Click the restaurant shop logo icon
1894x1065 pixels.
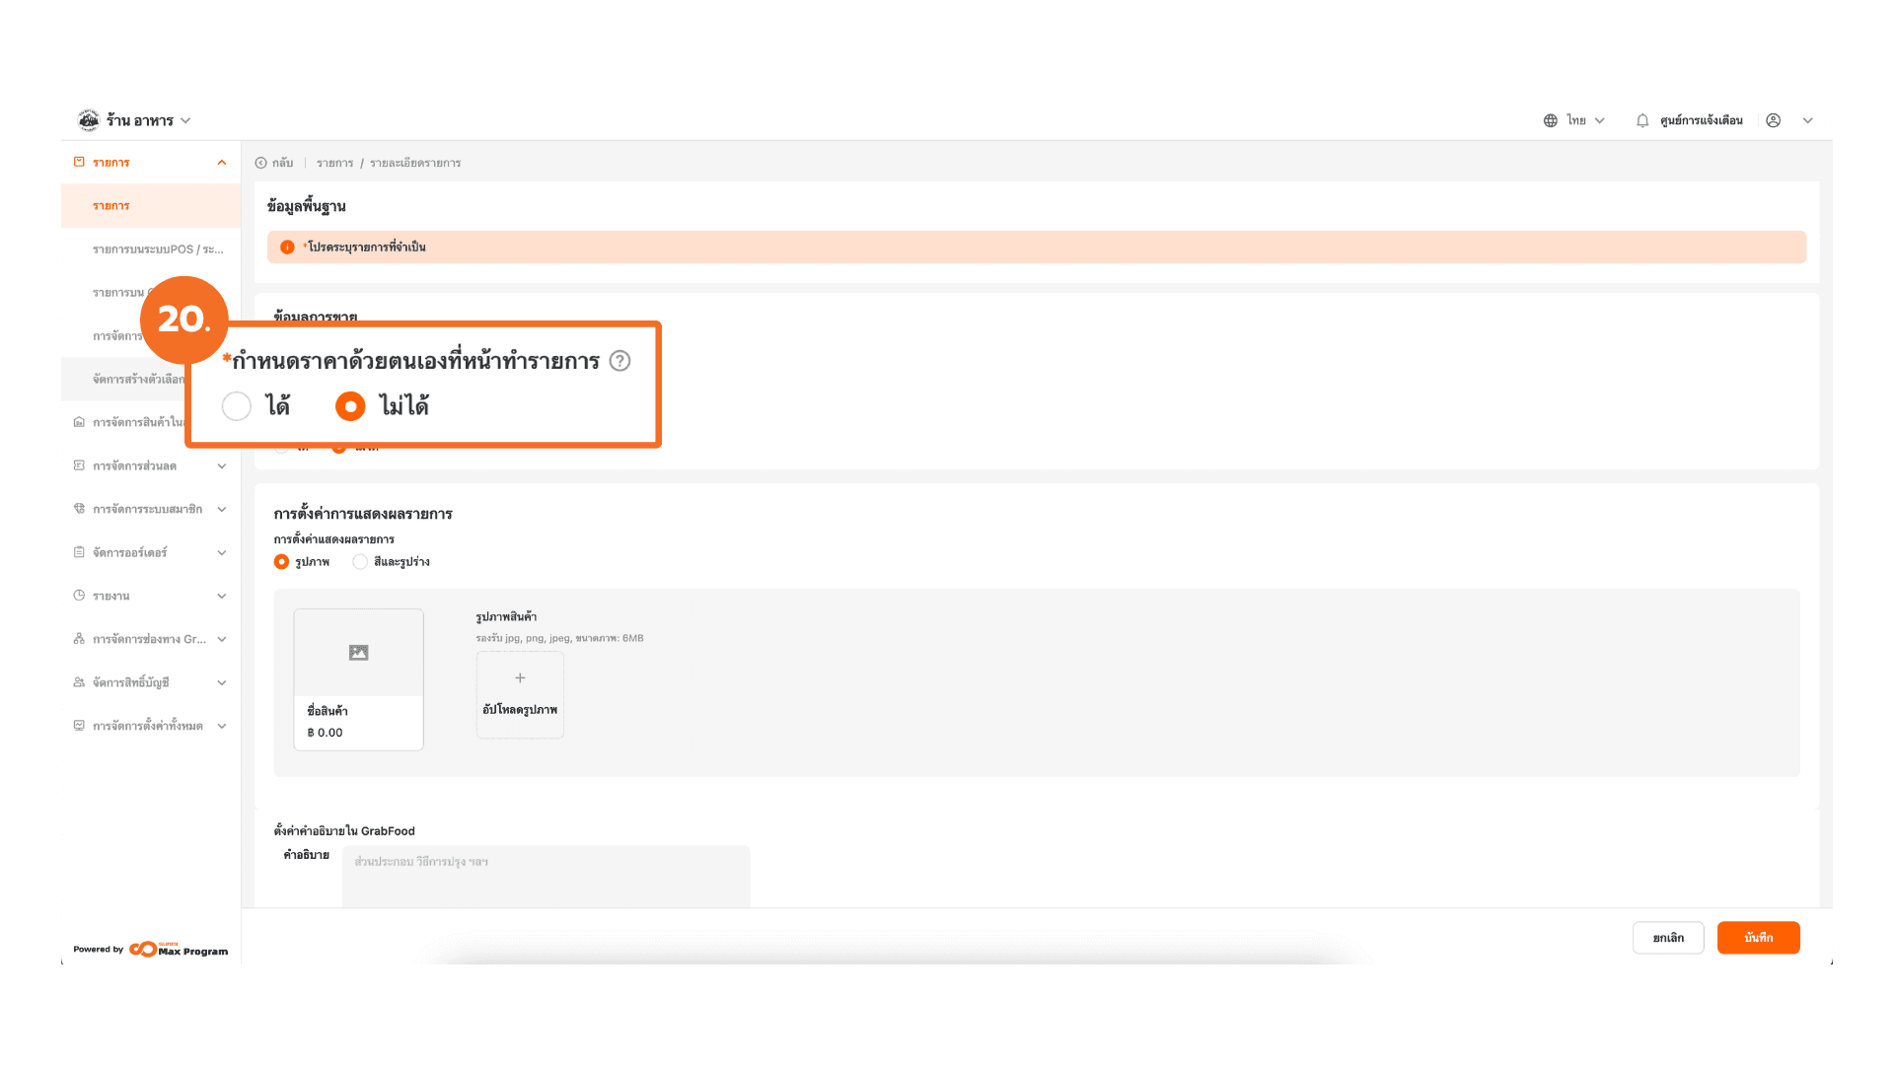tap(89, 120)
